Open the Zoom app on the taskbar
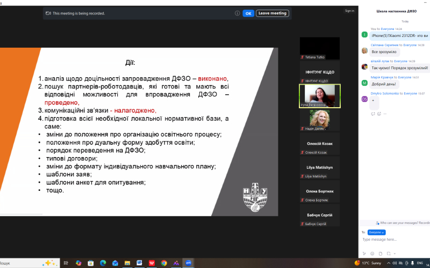 (x=188, y=263)
